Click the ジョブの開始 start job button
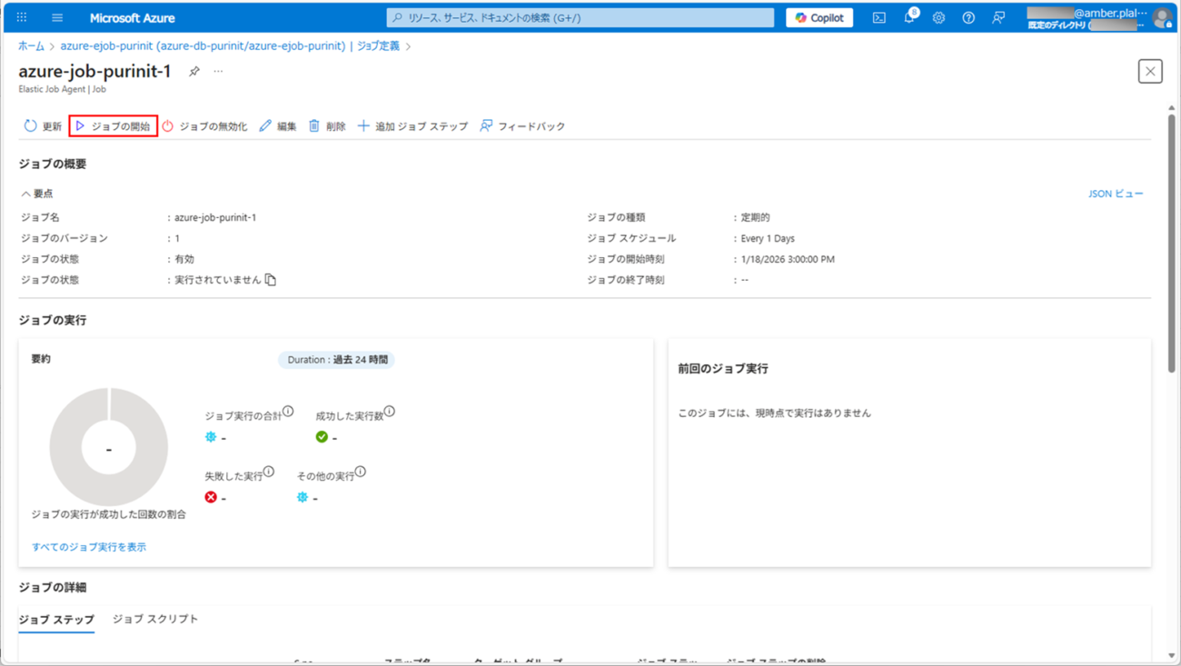 click(x=114, y=126)
